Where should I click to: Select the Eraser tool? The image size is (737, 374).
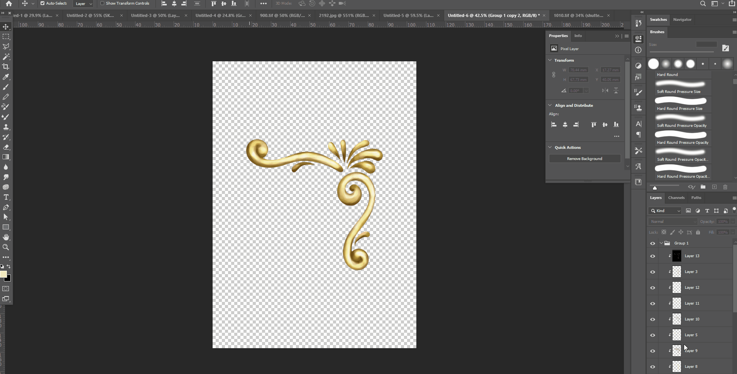6,147
